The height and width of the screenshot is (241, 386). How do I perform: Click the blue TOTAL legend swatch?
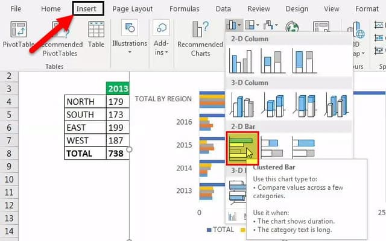[209, 230]
